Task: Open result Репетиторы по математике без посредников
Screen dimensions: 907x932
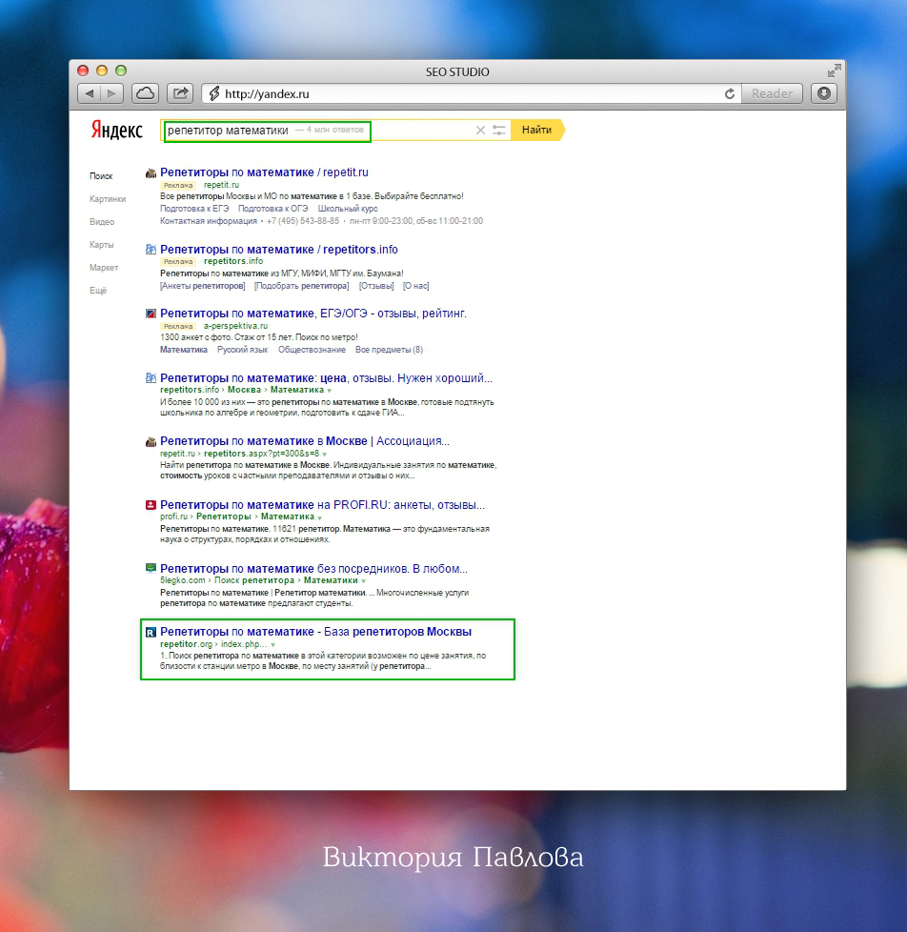Action: tap(313, 568)
